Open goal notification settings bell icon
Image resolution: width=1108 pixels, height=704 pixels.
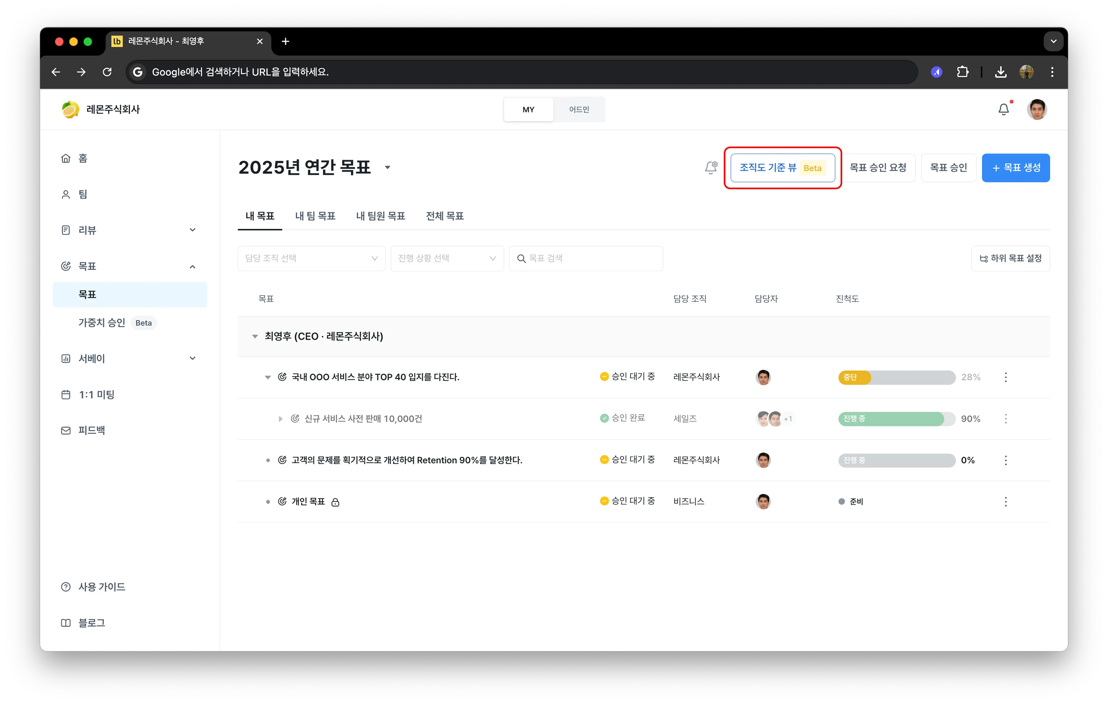pos(711,167)
